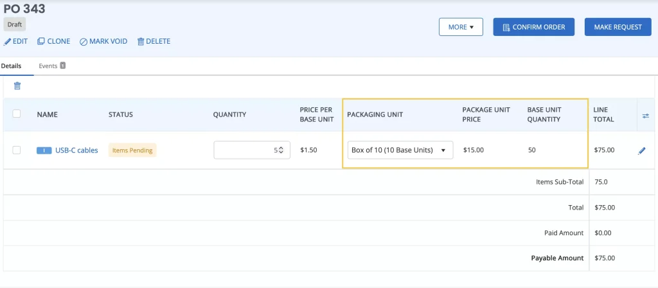Click the Make Request button
This screenshot has height=288, width=658.
point(618,27)
